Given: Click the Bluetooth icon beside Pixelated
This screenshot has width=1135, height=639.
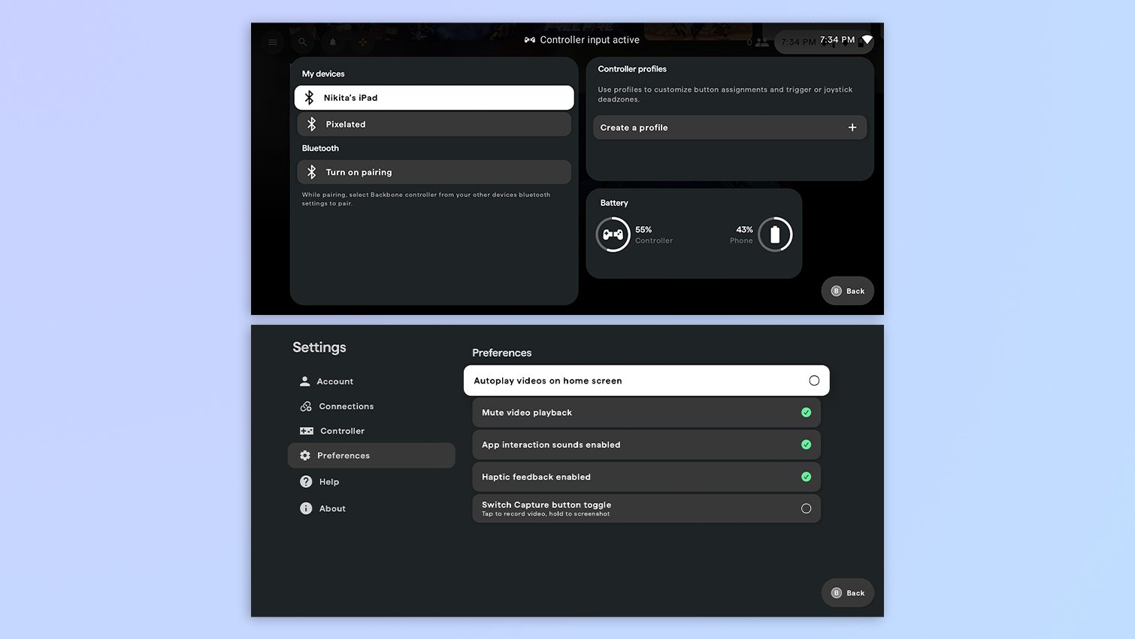Looking at the screenshot, I should (310, 124).
